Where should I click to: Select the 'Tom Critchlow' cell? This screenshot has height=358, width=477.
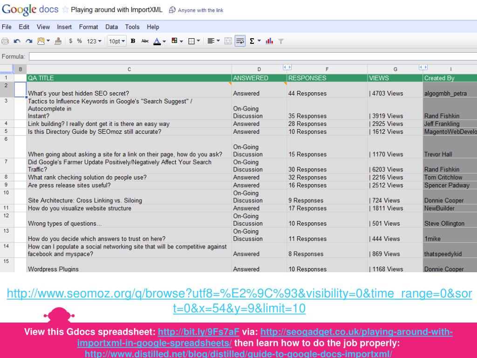450,177
